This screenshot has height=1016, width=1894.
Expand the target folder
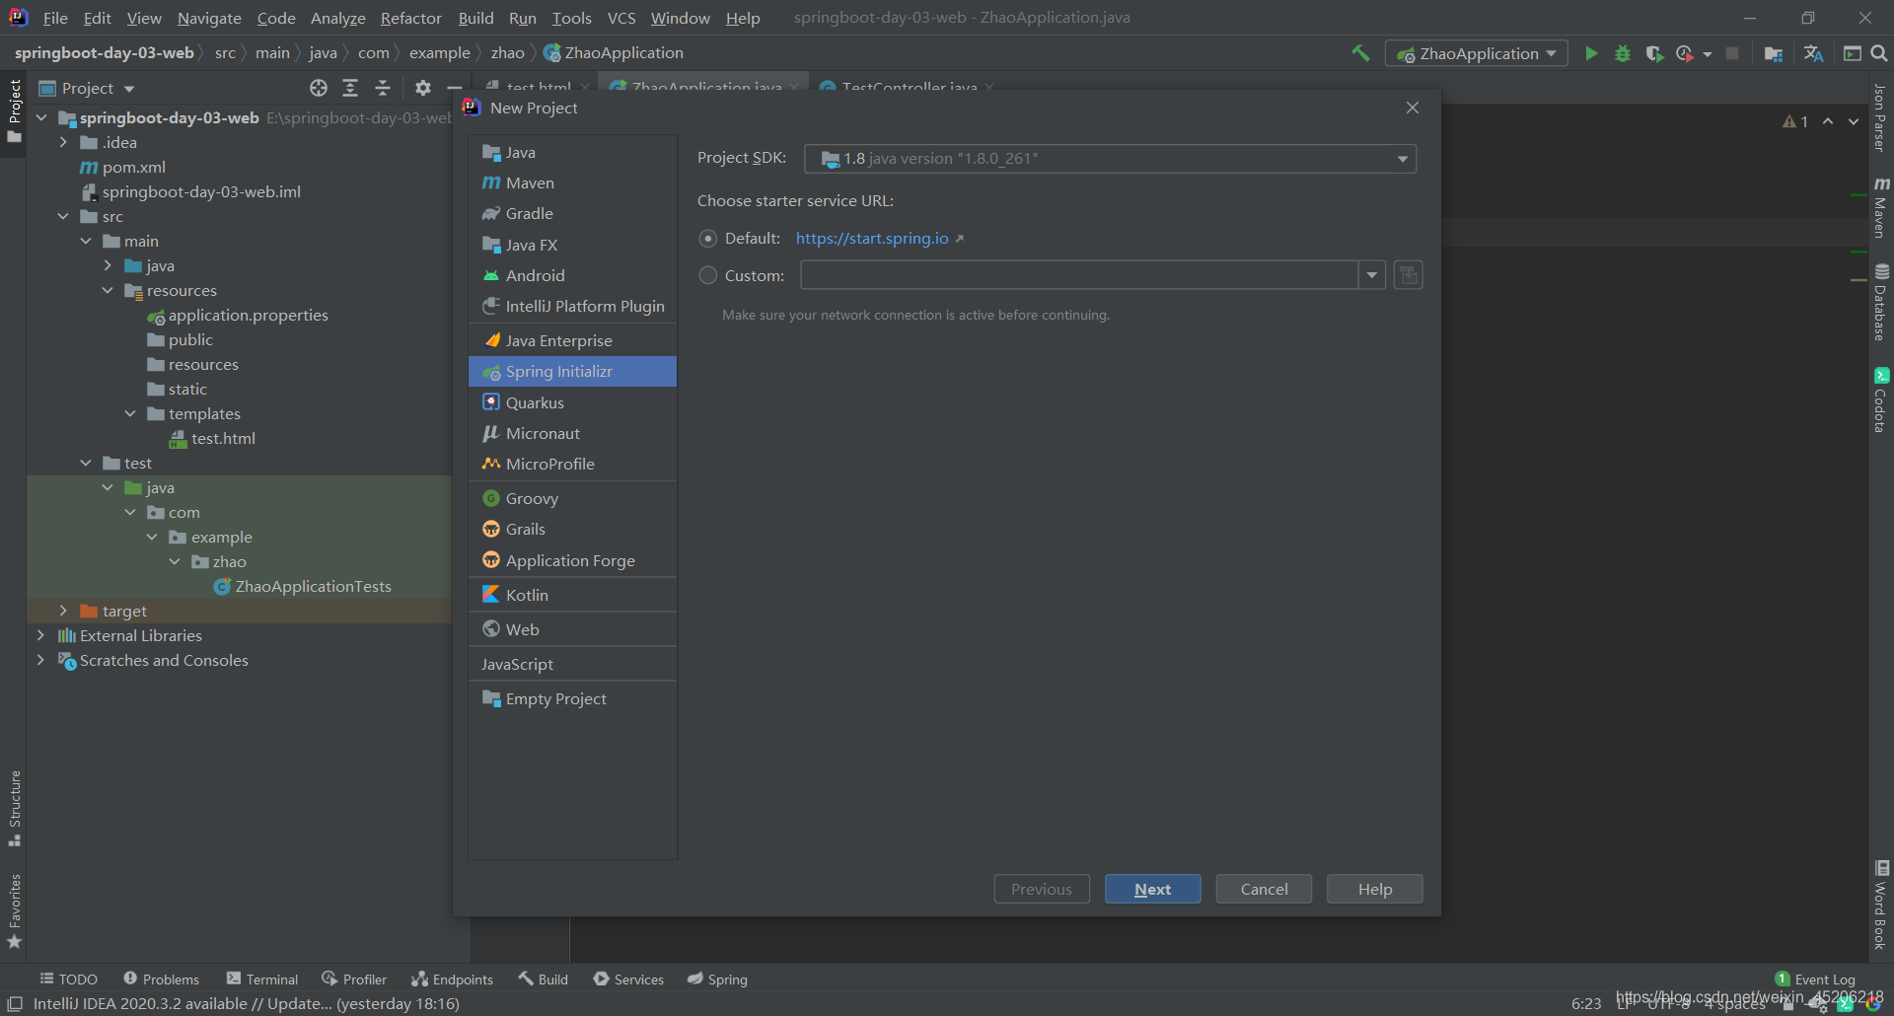[x=63, y=612]
